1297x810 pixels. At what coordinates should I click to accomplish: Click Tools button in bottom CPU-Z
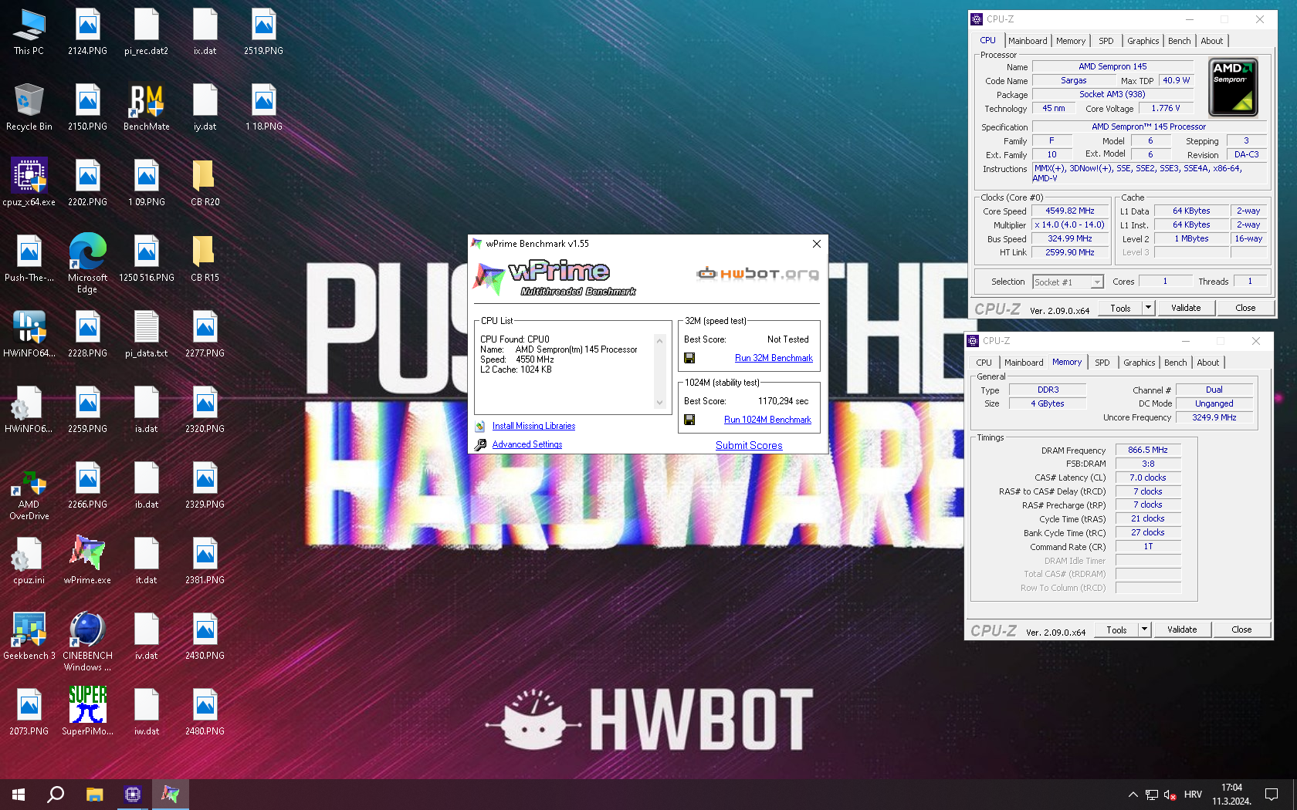(1116, 629)
